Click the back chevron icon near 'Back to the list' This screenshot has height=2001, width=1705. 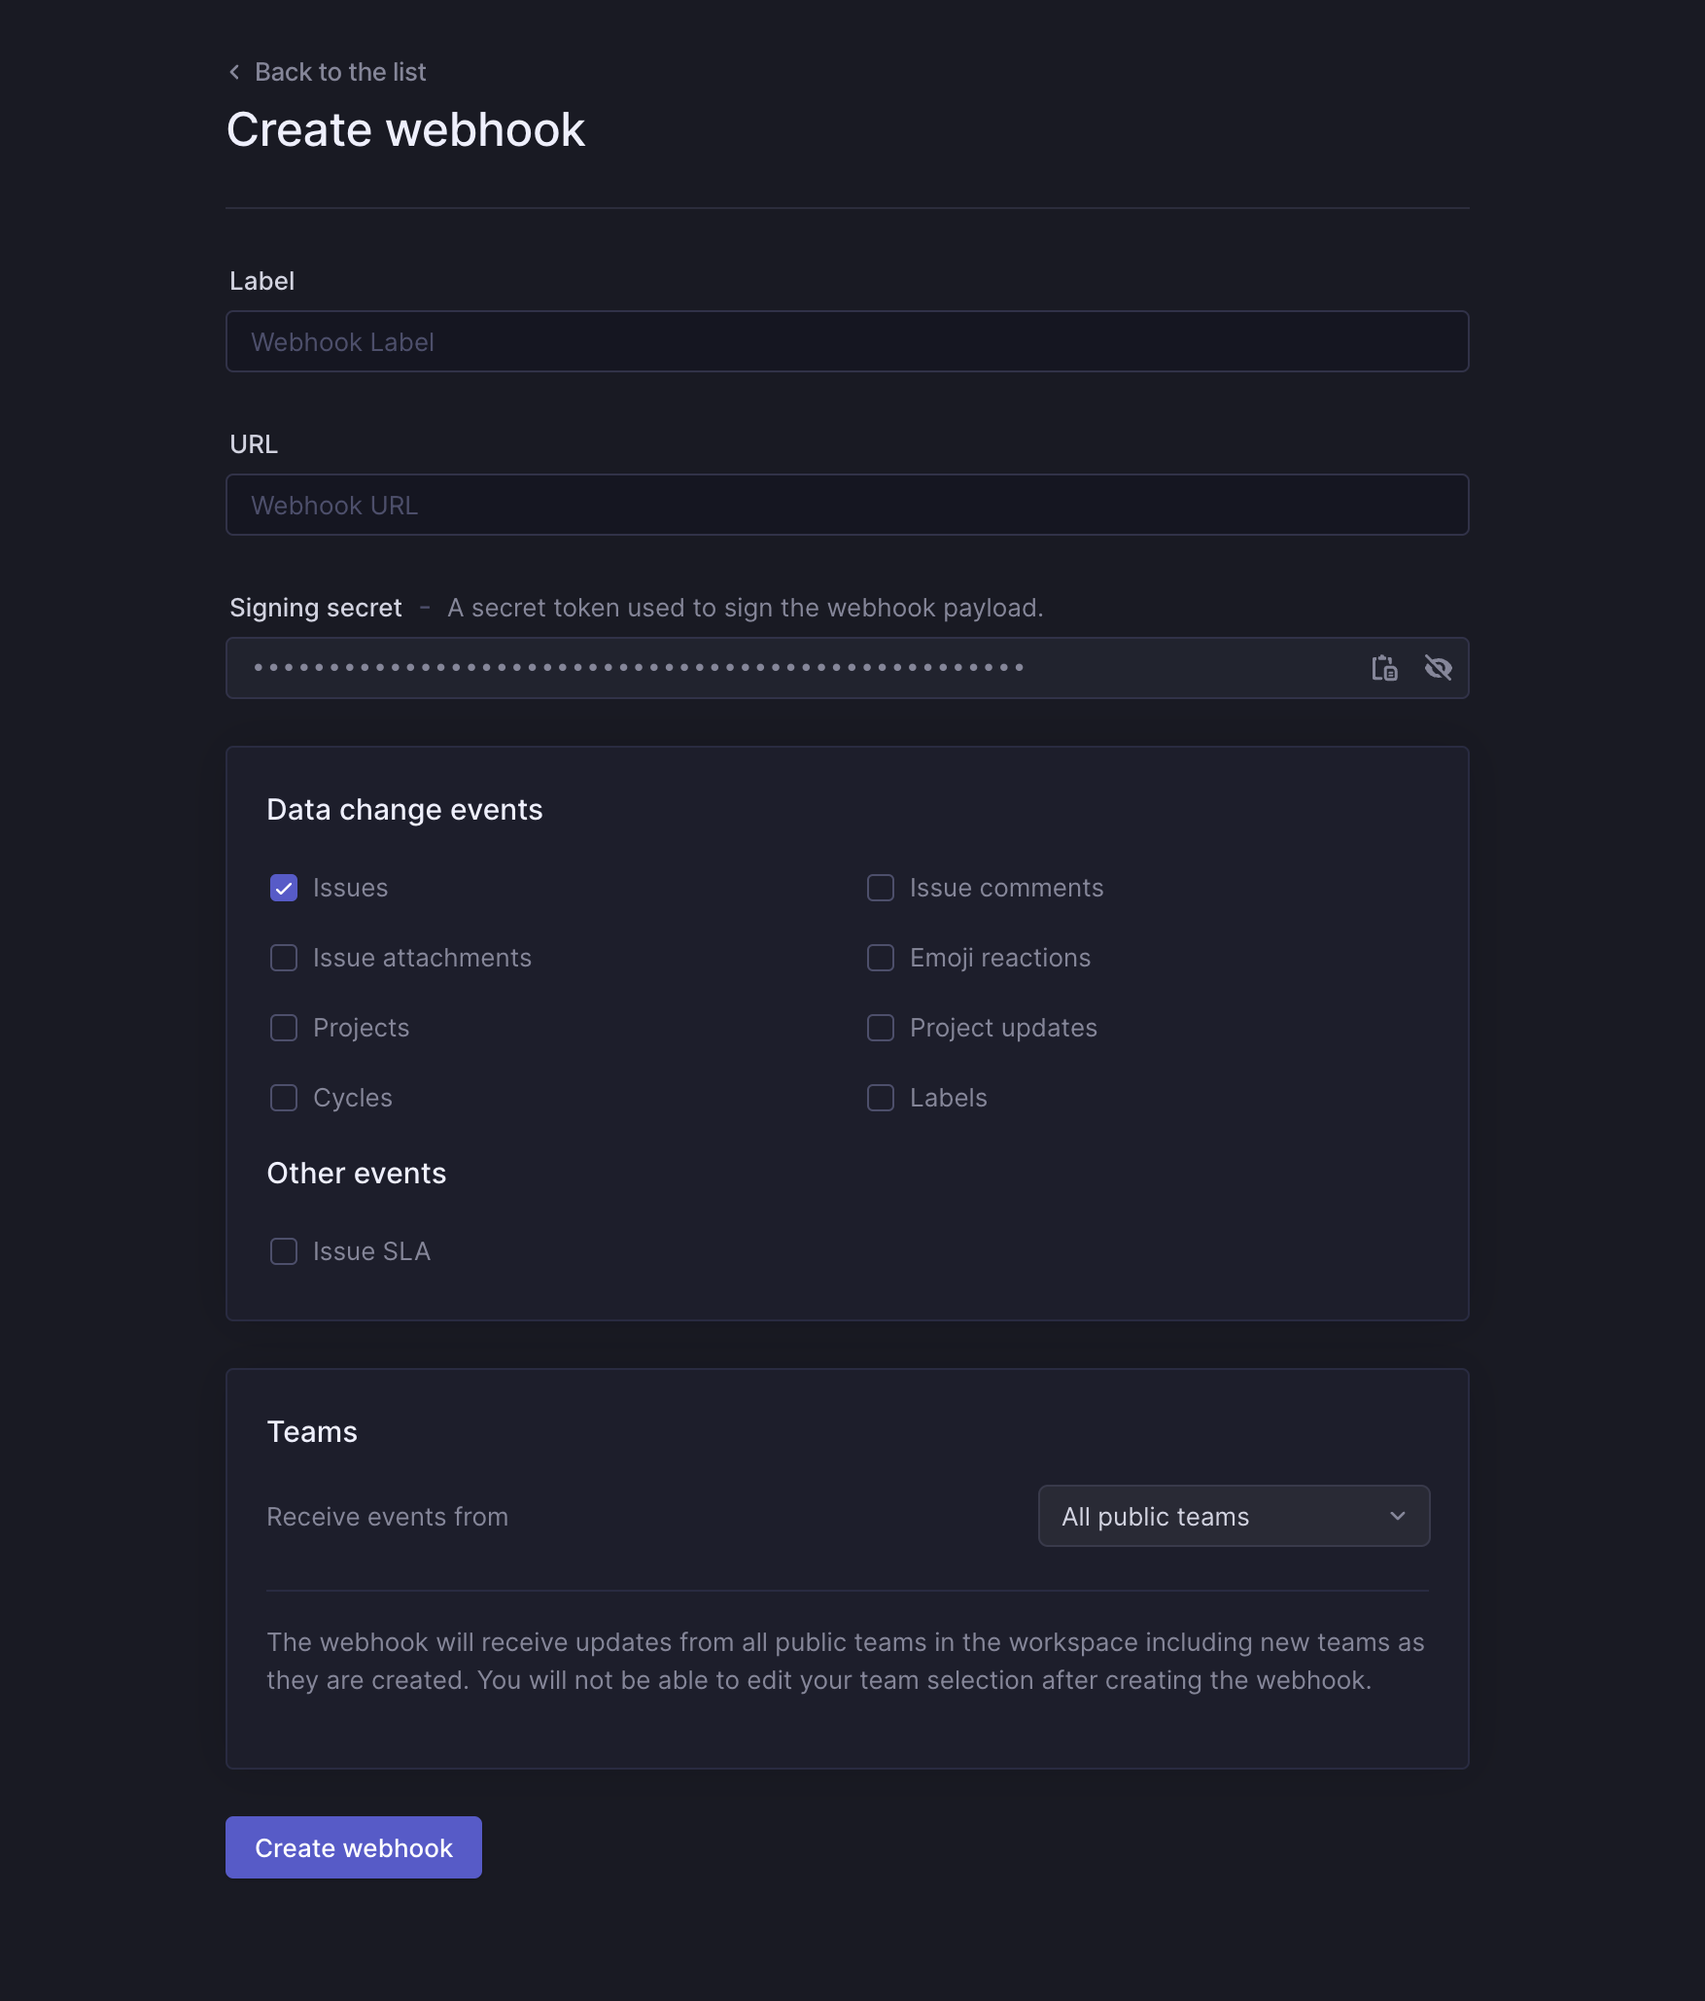tap(233, 72)
